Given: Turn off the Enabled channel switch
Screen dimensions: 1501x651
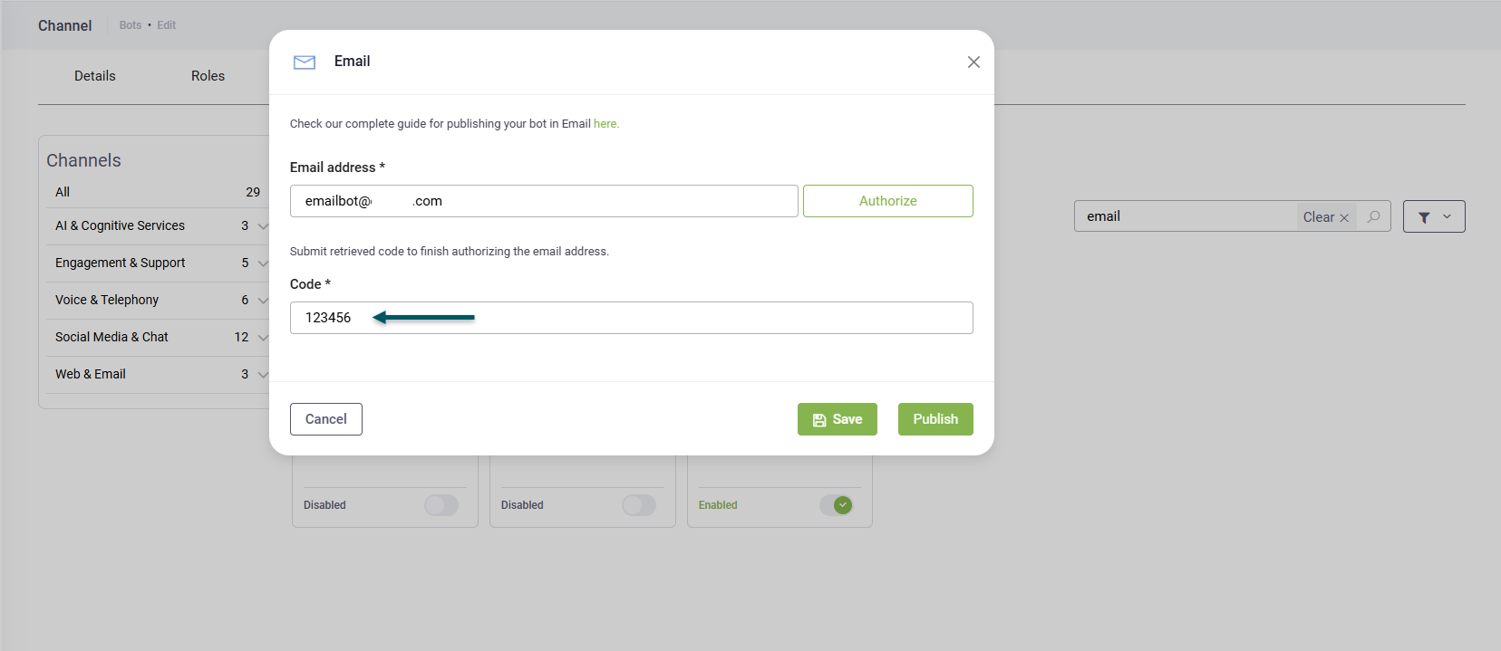Looking at the screenshot, I should (x=836, y=505).
